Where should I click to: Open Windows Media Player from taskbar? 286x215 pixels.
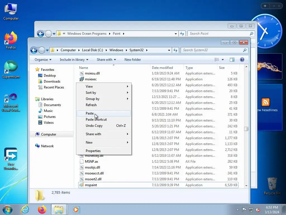pos(76,210)
